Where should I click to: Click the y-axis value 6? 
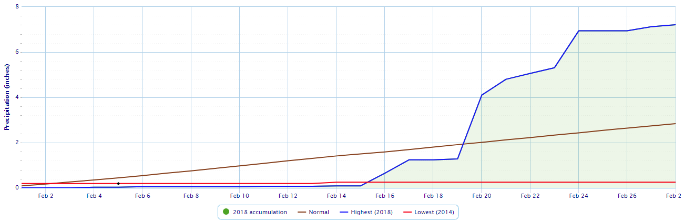click(x=17, y=52)
